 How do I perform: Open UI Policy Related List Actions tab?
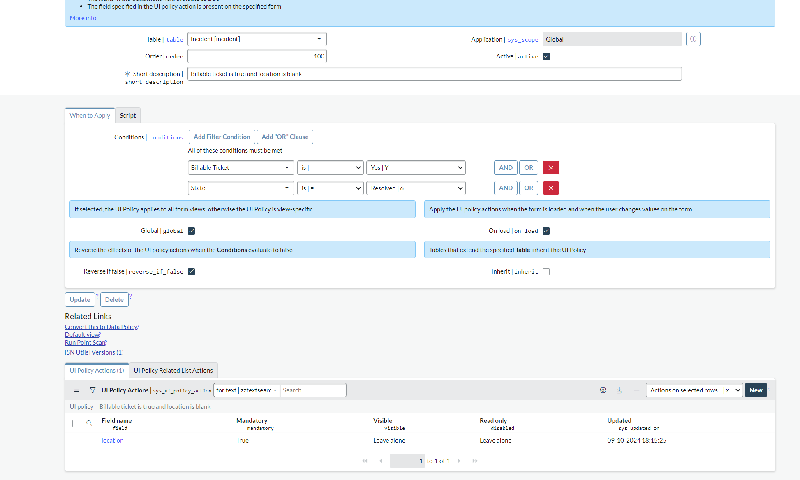coord(173,371)
